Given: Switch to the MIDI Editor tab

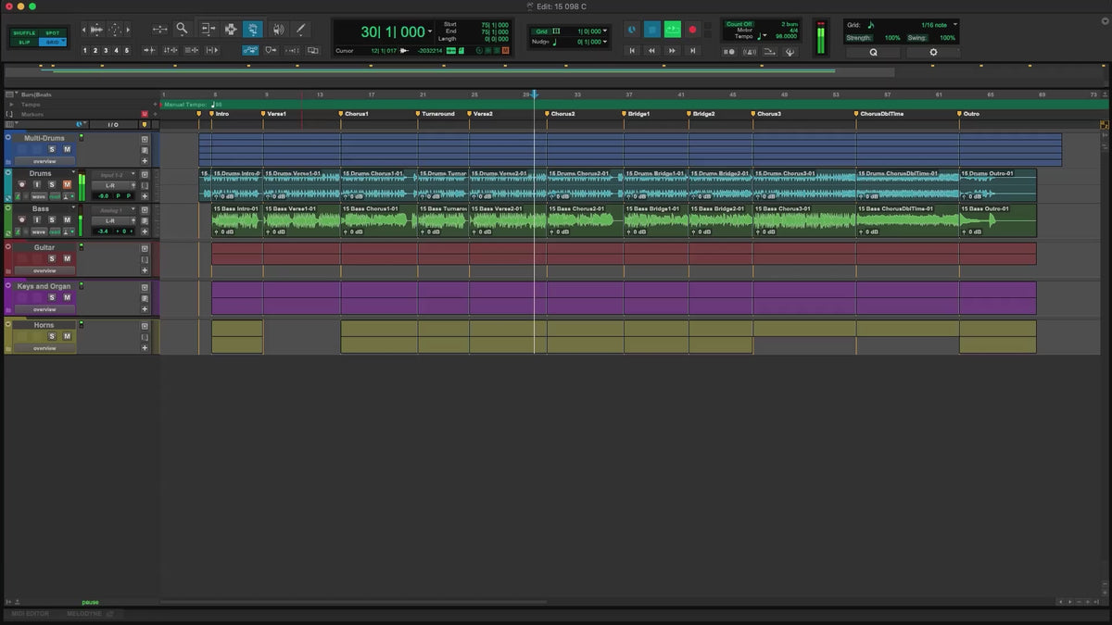Looking at the screenshot, I should coord(31,614).
